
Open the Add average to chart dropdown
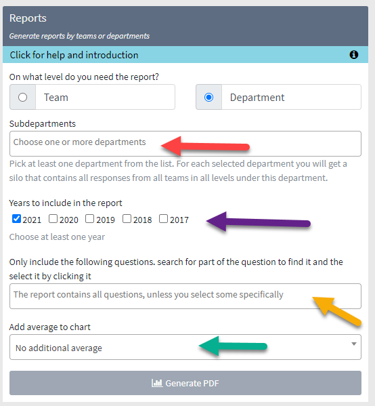pyautogui.click(x=185, y=347)
